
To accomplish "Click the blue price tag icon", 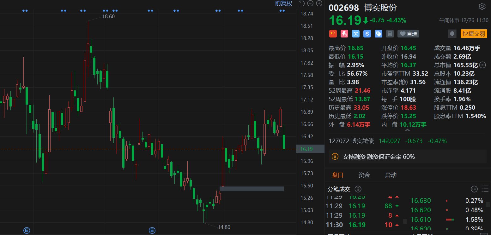I will pyautogui.click(x=379, y=34).
